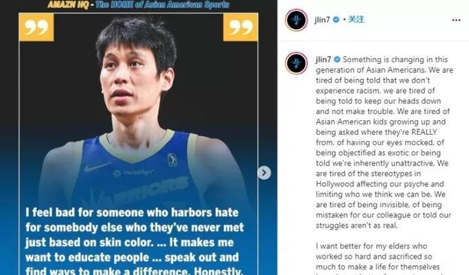Viewport: 469px width, 275px height.
Task: Click paragraph 'I want better for my elders'
Action: [378, 259]
